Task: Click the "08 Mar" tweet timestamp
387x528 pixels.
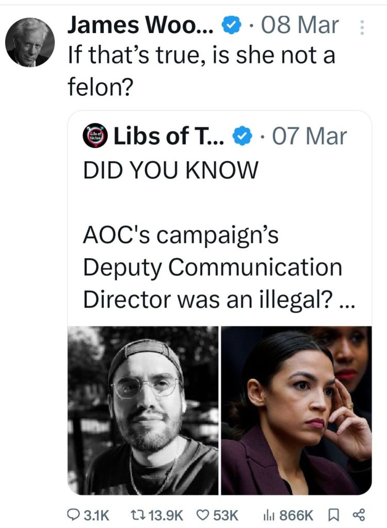Action: (302, 26)
